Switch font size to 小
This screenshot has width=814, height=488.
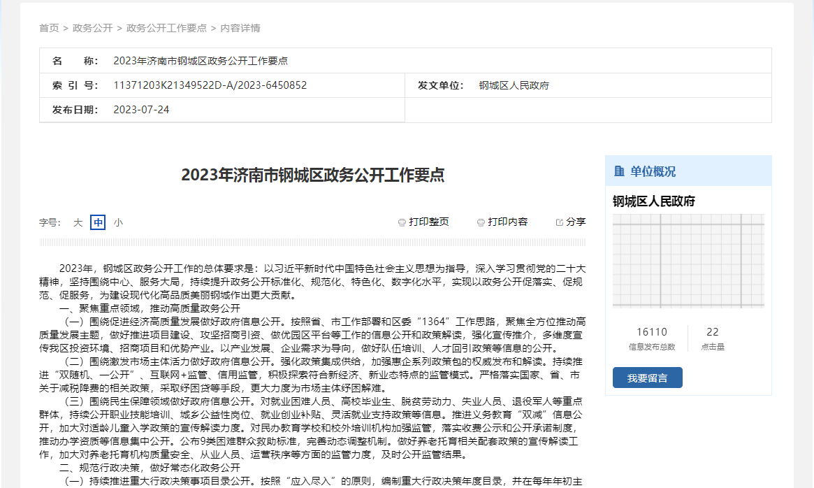pos(118,222)
